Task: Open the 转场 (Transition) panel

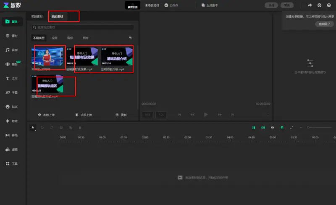Action: pyautogui.click(x=11, y=135)
